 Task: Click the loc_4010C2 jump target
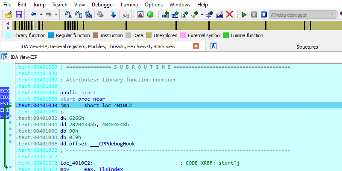(x=117, y=105)
